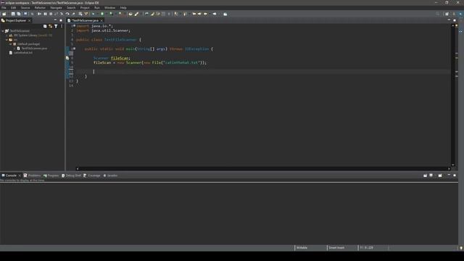464x261 pixels.
Task: Click the fold toggle beside the import line
Action: click(74, 26)
